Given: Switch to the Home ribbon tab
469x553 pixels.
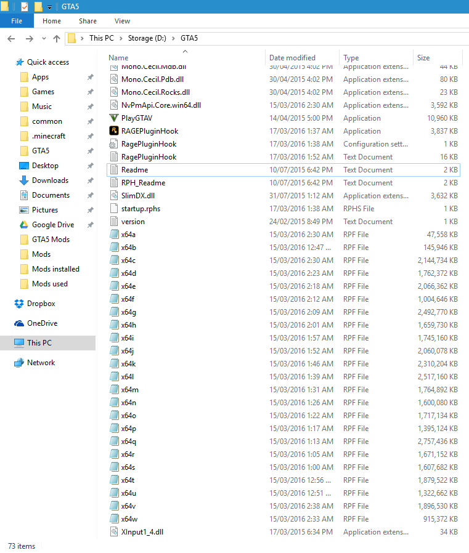Looking at the screenshot, I should pyautogui.click(x=52, y=21).
